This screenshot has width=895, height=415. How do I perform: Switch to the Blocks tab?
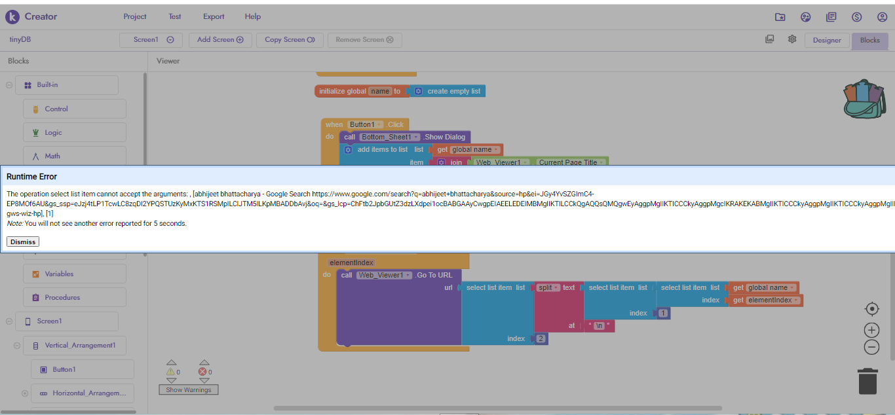pyautogui.click(x=870, y=40)
